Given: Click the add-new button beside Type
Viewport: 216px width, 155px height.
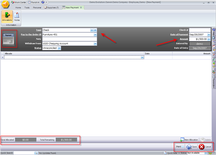Looking at the screenshot, I should (x=95, y=30).
